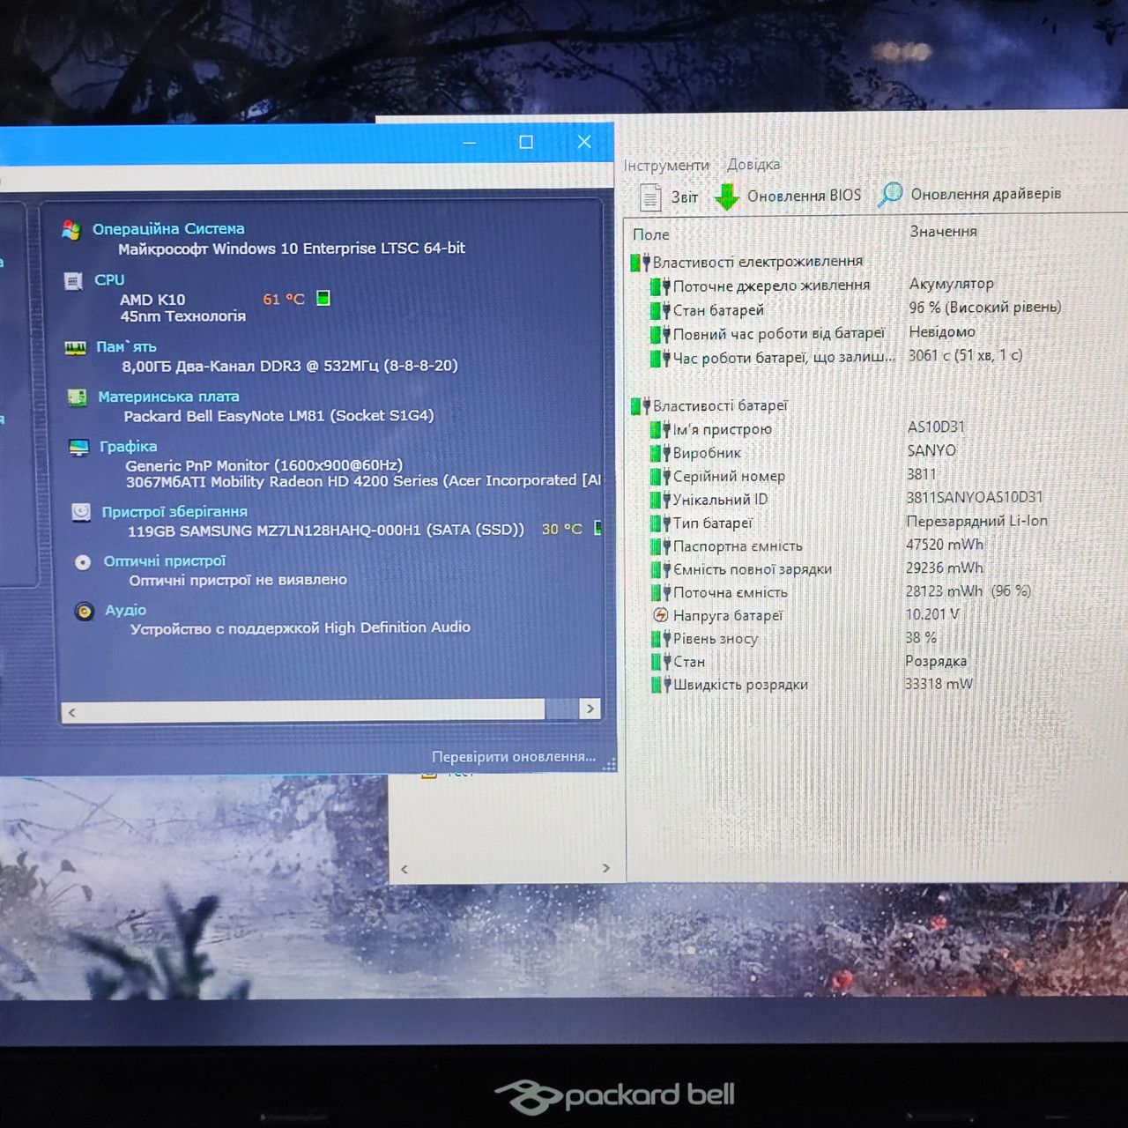Click the Значення column header
The width and height of the screenshot is (1128, 1128).
(x=943, y=231)
